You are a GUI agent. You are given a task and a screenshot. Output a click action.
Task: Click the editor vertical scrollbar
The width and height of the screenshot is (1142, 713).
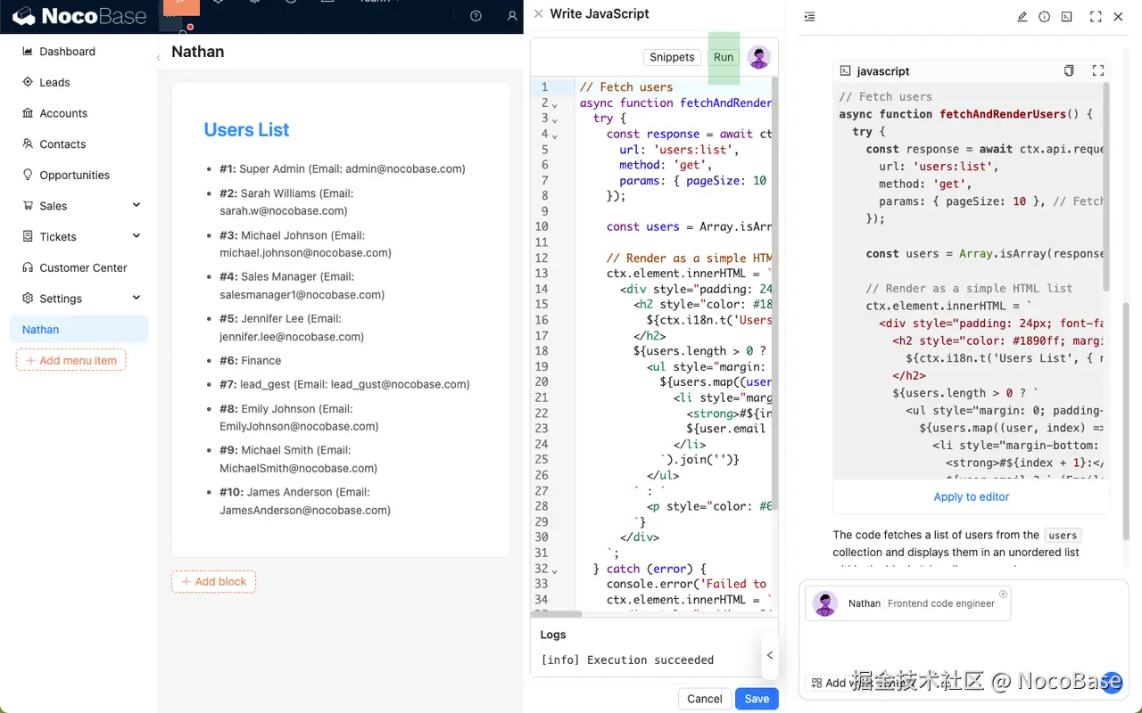pos(774,294)
